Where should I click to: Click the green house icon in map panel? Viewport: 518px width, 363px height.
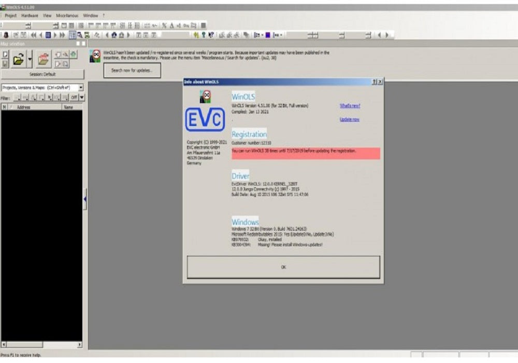(x=73, y=54)
